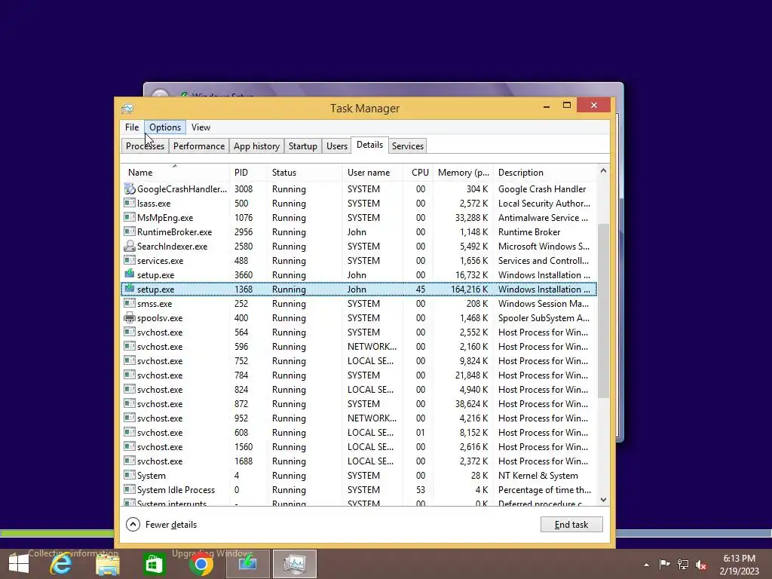Switch to the App history tab
Image resolution: width=772 pixels, height=579 pixels.
tap(256, 146)
